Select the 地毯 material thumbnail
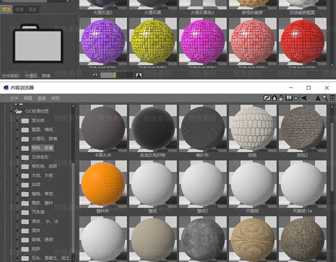The width and height of the screenshot is (336, 262). click(253, 129)
